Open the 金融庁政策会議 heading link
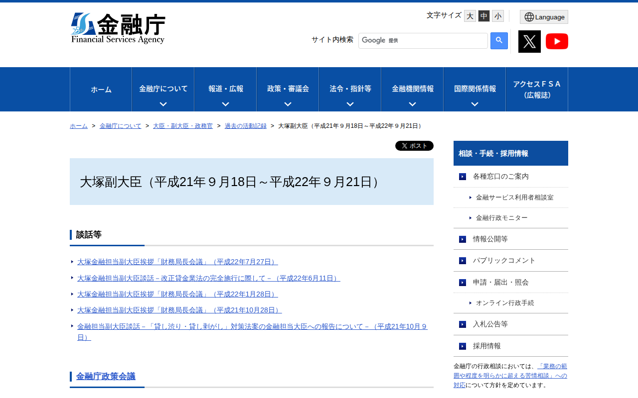This screenshot has width=638, height=398. (x=106, y=376)
